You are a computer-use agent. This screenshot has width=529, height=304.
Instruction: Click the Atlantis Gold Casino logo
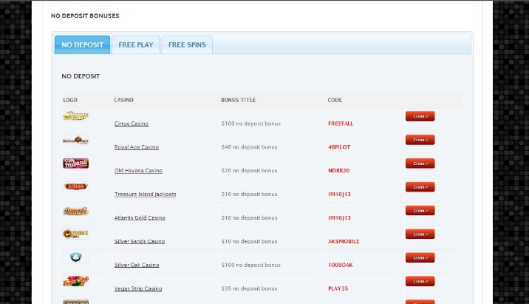coord(75,211)
